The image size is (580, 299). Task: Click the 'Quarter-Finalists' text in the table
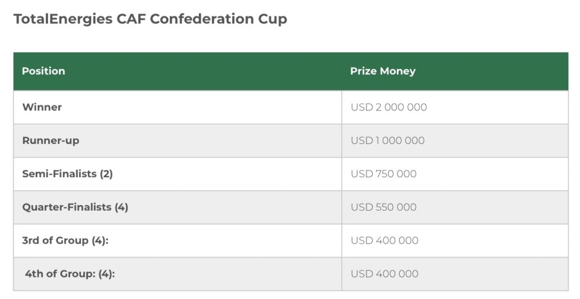point(67,207)
